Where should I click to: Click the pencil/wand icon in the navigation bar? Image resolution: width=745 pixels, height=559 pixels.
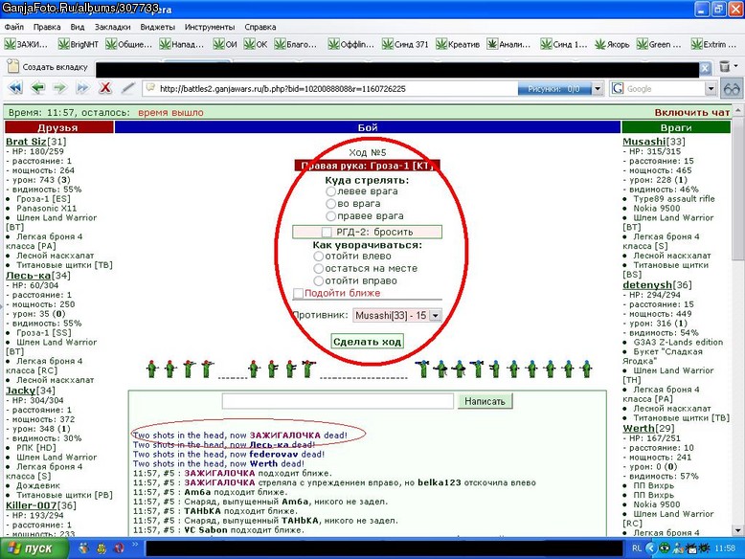(x=127, y=88)
